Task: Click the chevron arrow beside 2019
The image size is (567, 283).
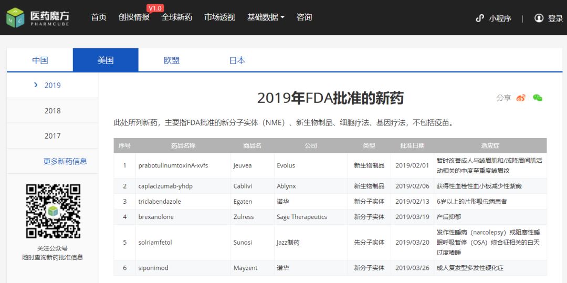Action: 36,85
